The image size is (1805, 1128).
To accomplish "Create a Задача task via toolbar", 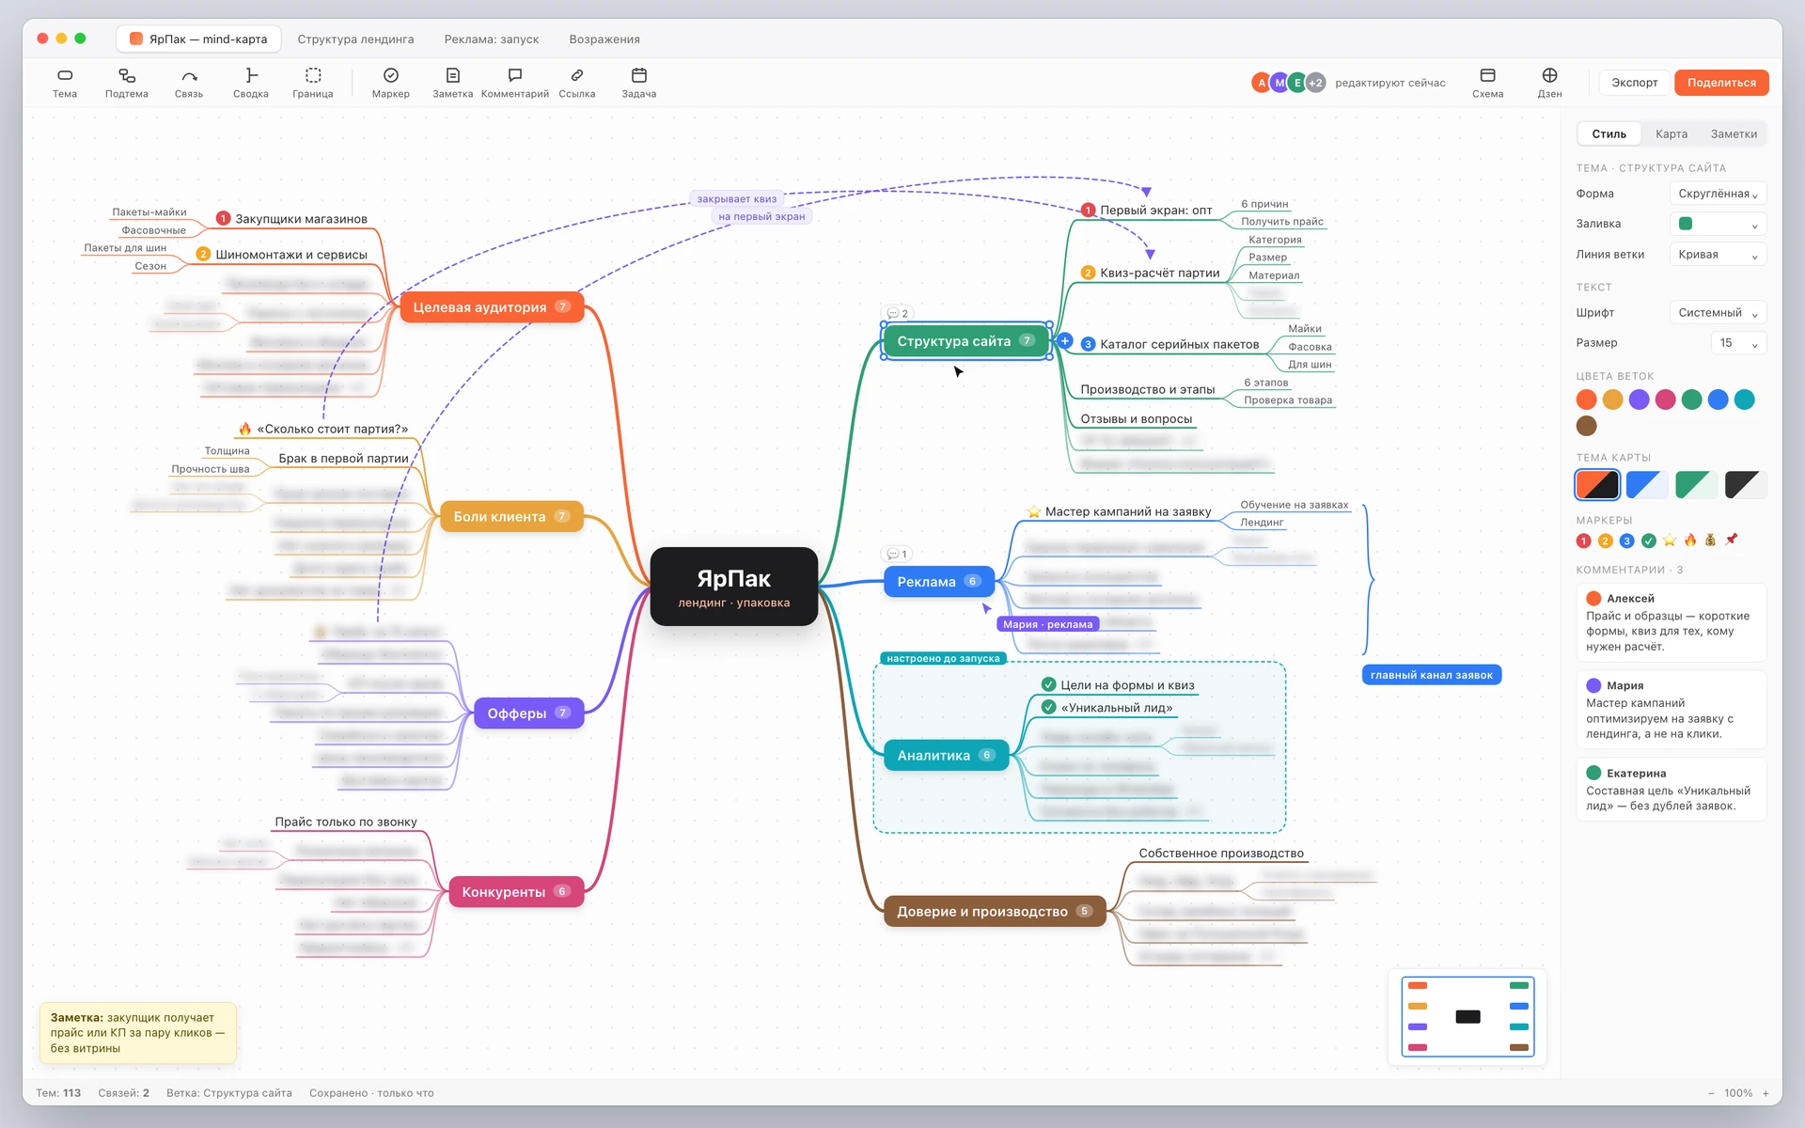I will click(x=639, y=83).
